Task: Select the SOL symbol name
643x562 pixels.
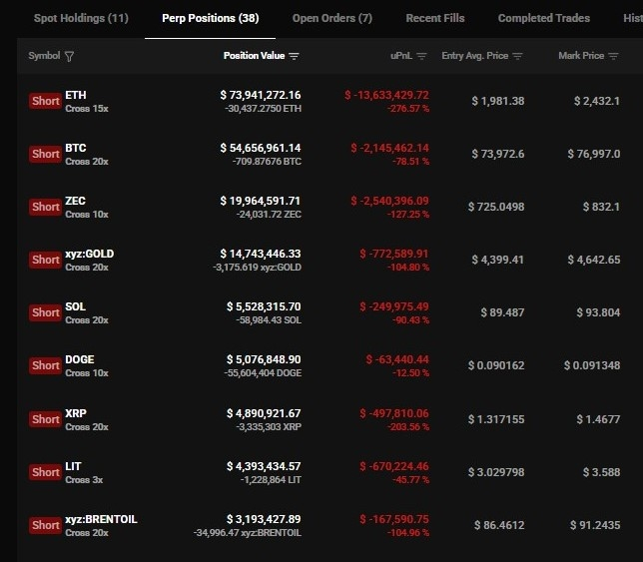Action: tap(76, 306)
